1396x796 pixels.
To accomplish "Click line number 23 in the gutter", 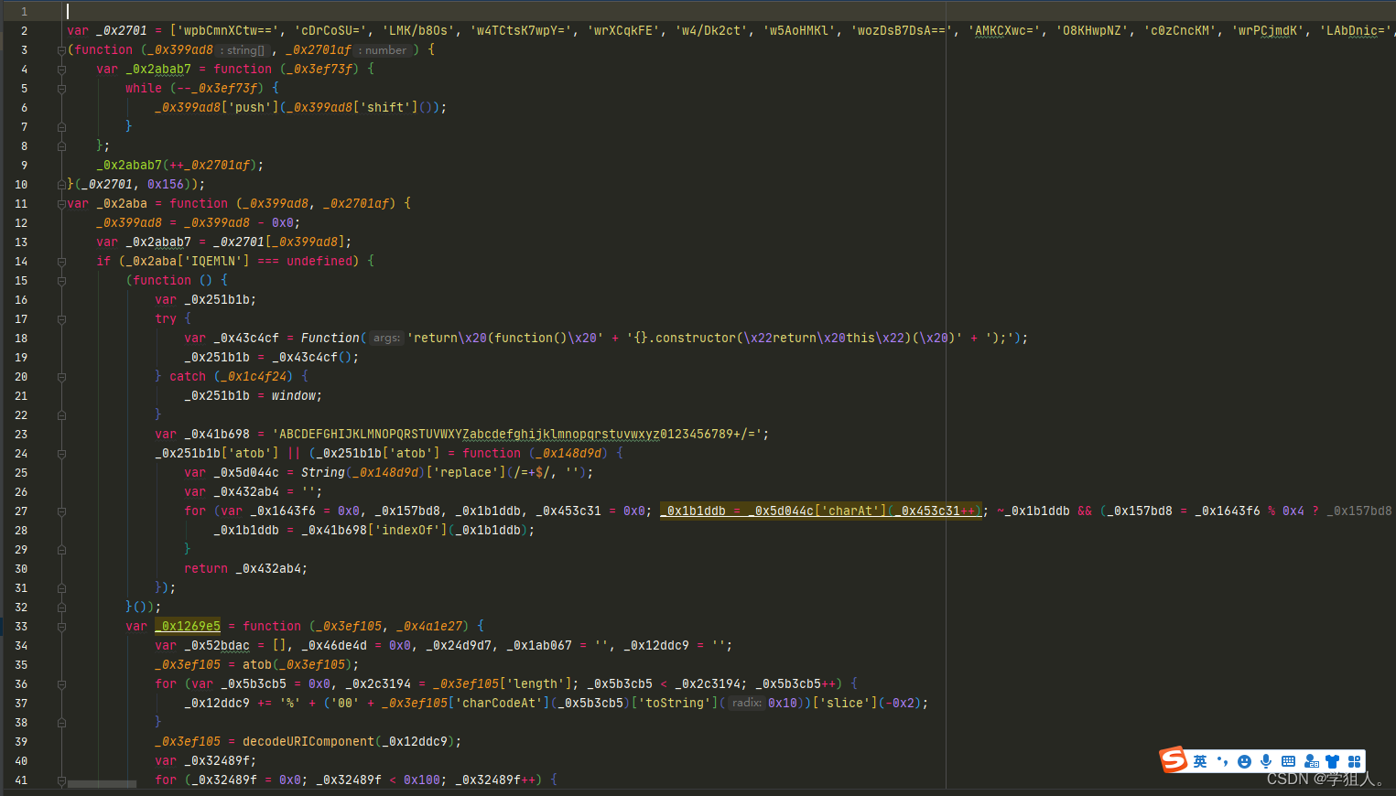I will [x=21, y=434].
